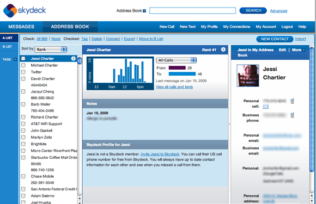Click the arrow icon beside Rank #1
This screenshot has width=316, height=204.
point(223,50)
